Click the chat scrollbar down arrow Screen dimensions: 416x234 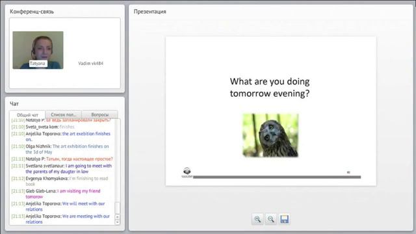click(x=117, y=222)
